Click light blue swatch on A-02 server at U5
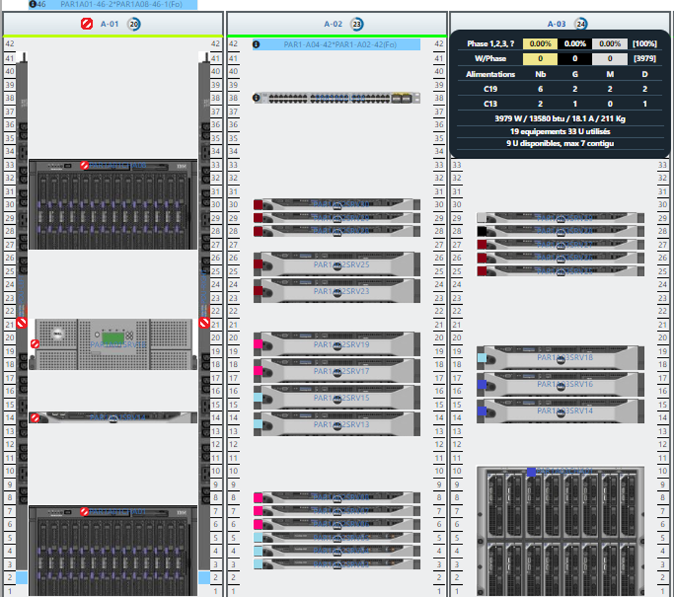The width and height of the screenshot is (674, 597). (x=258, y=538)
